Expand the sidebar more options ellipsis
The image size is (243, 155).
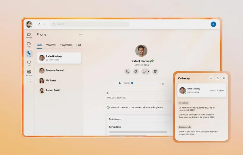coord(29,81)
